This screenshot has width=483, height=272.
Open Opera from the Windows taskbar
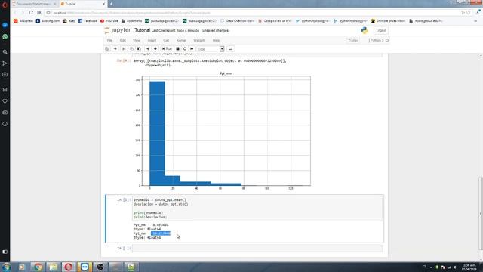[x=68, y=267]
